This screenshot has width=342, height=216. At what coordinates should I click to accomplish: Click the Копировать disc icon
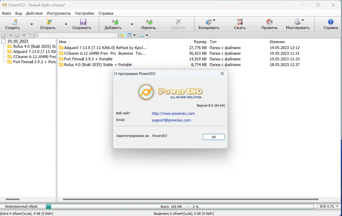click(209, 22)
